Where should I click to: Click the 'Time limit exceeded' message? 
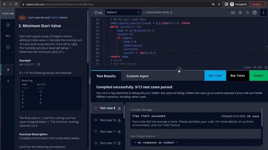click(x=149, y=116)
